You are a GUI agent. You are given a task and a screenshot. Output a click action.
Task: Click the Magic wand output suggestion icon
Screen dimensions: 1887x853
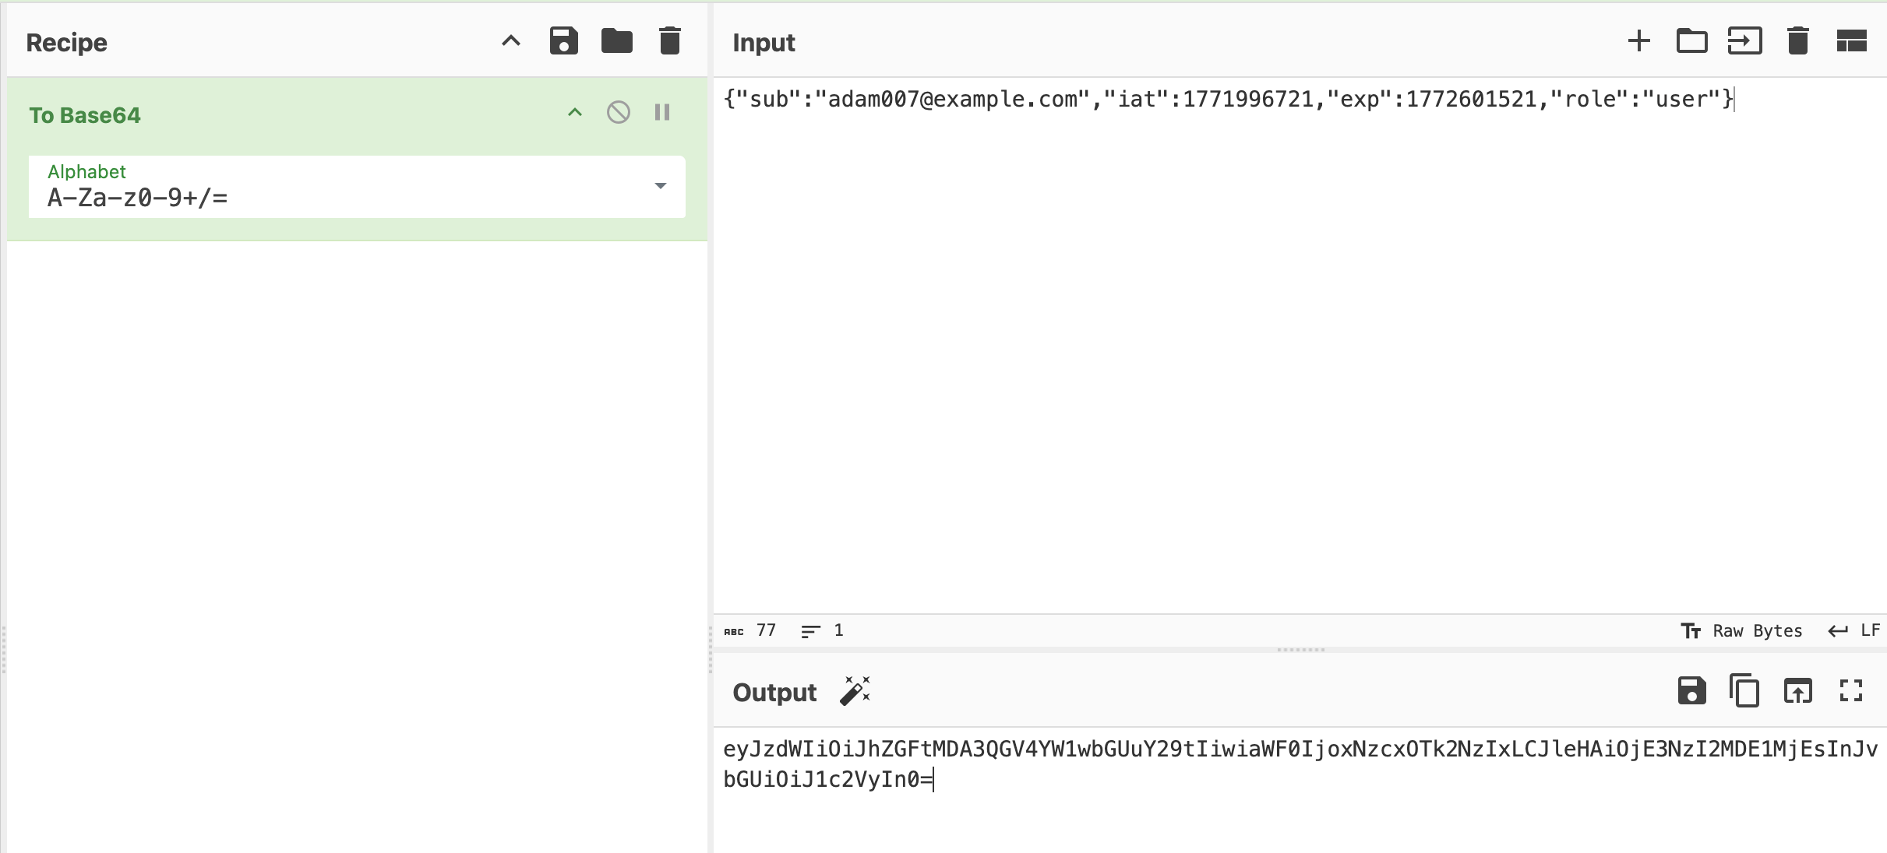click(855, 691)
